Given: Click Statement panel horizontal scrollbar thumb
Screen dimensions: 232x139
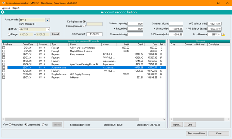Looking at the screenshot, I should 199,119.
